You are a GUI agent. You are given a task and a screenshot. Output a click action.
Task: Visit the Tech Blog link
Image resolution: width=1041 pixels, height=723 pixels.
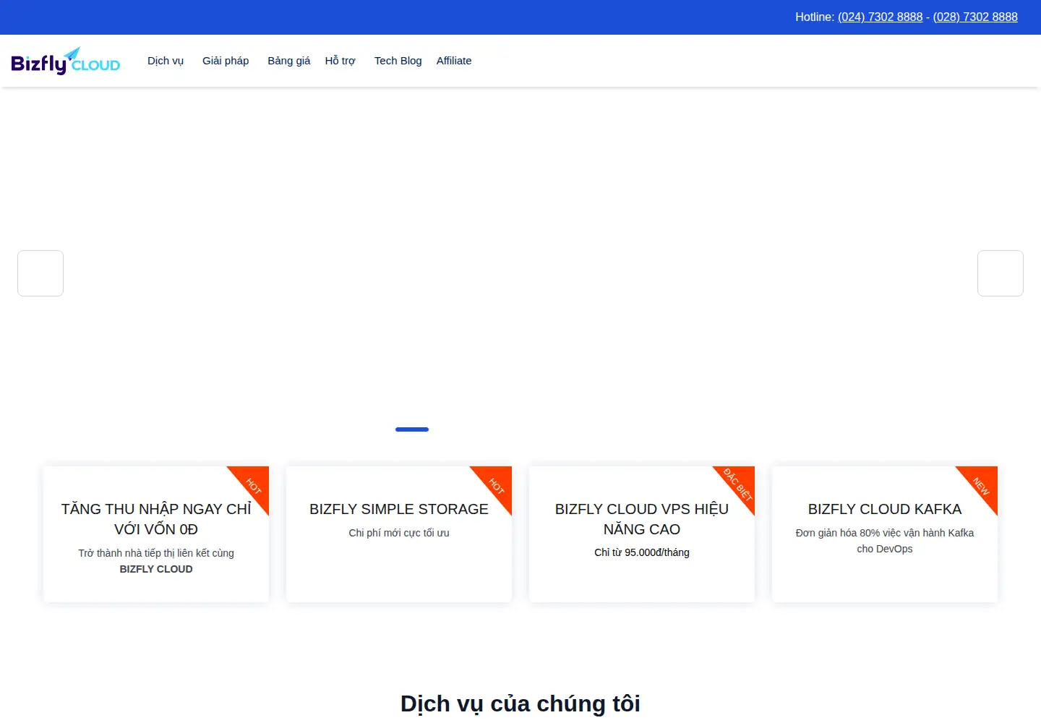tap(398, 61)
